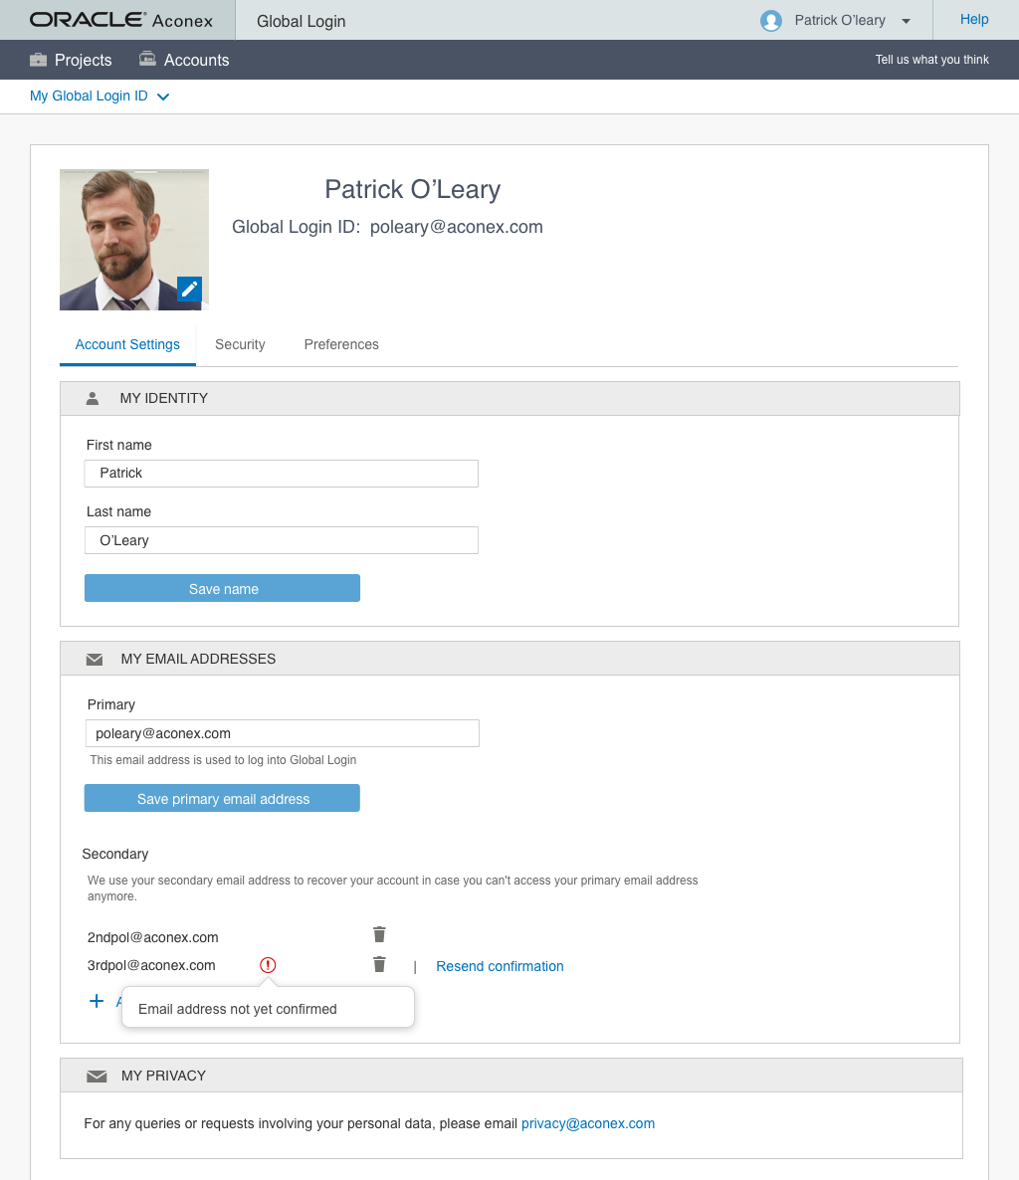The height and width of the screenshot is (1180, 1019).
Task: Focus the Primary email input field
Action: 283,733
